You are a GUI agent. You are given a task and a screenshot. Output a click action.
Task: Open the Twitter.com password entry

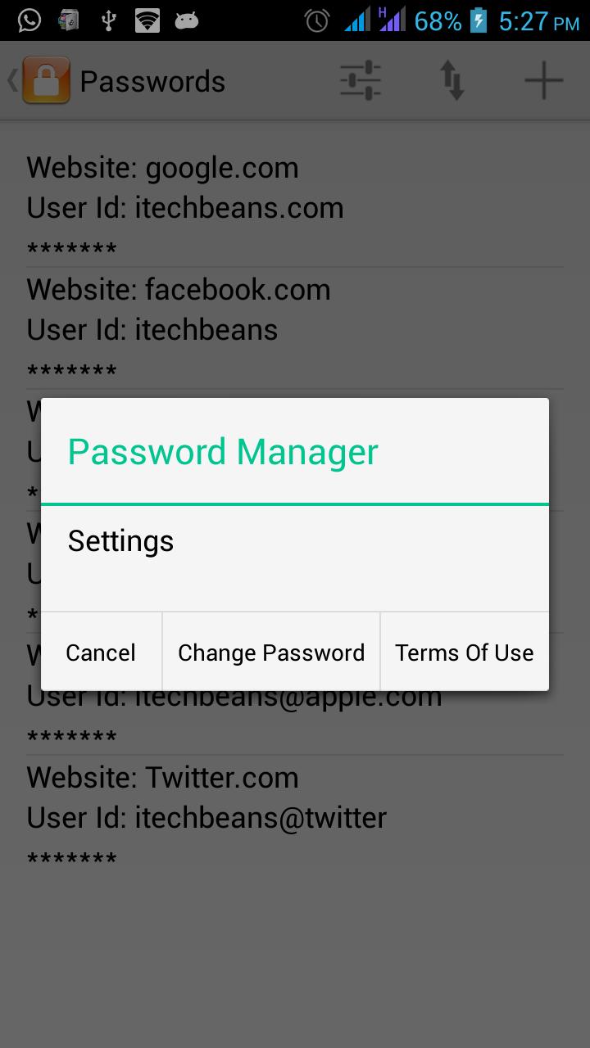coord(295,816)
